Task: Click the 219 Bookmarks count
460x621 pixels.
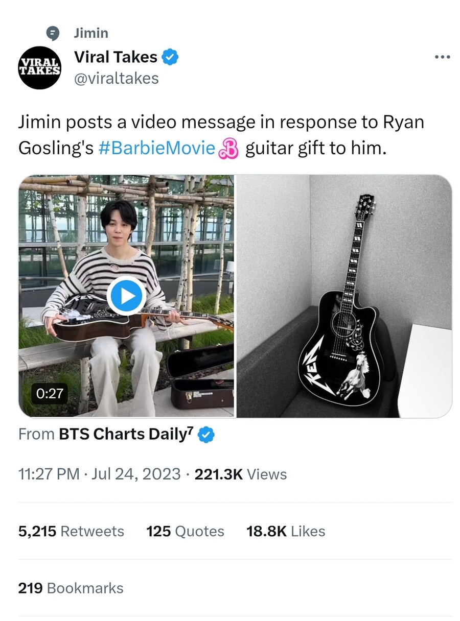Action: (x=71, y=588)
